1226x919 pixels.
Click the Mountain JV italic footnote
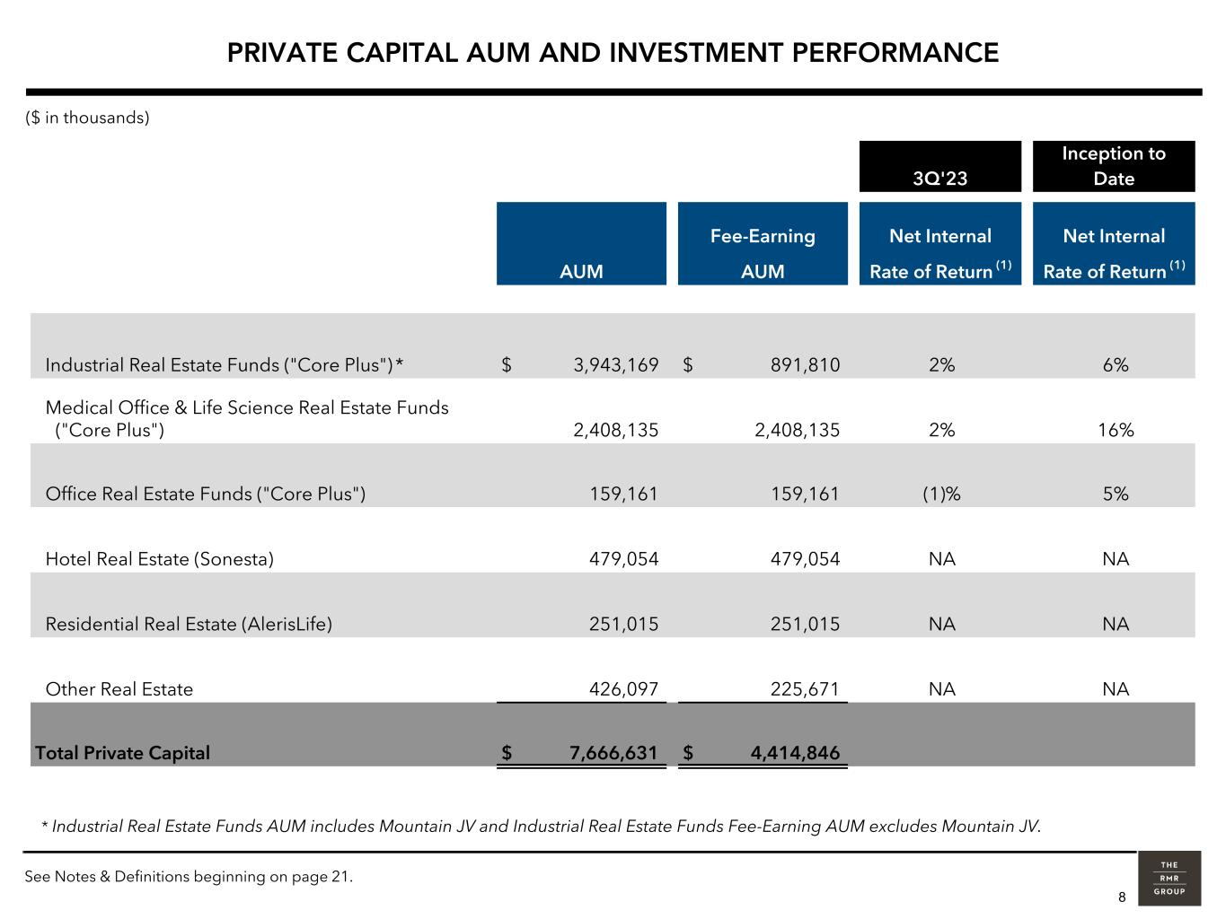(542, 826)
